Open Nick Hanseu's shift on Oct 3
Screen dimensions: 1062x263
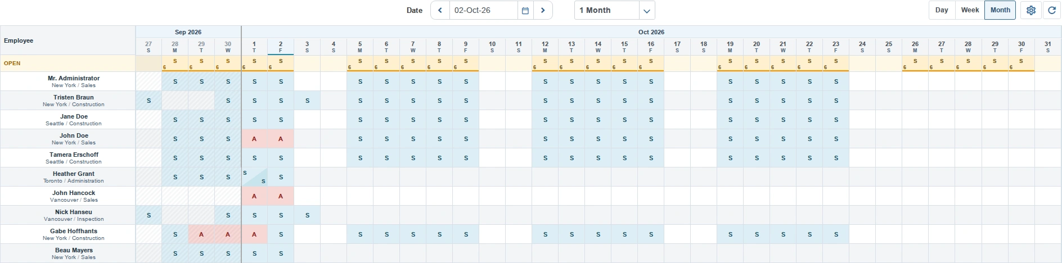click(307, 215)
